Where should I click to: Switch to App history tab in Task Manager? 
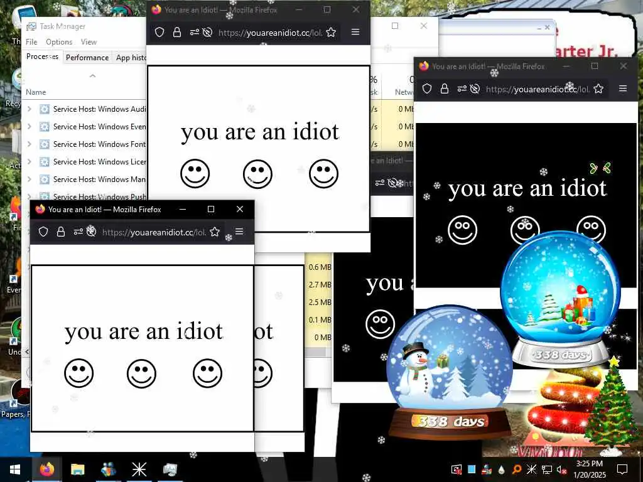[129, 57]
